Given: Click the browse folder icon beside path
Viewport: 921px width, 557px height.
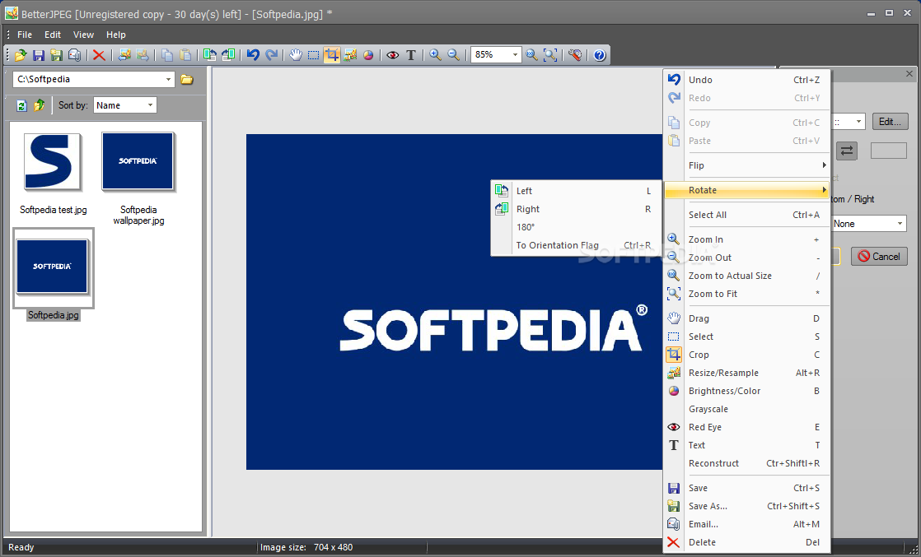Looking at the screenshot, I should pos(187,79).
